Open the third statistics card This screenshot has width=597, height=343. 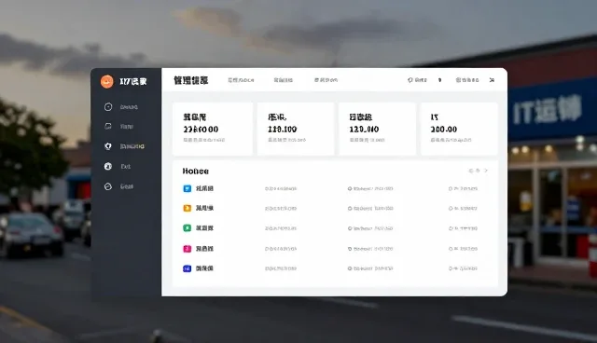point(377,129)
